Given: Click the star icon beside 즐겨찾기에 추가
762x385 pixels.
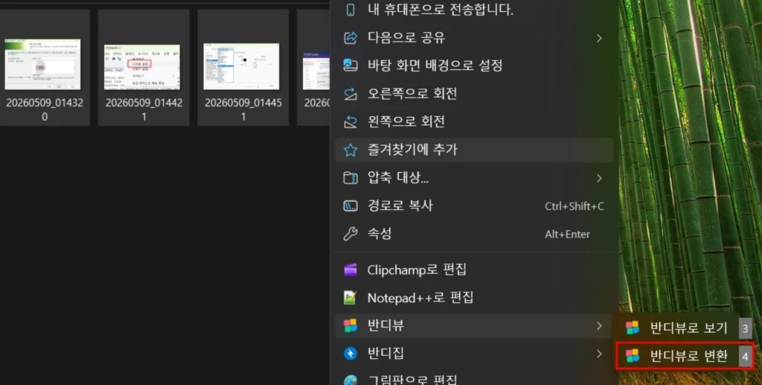Looking at the screenshot, I should [350, 150].
